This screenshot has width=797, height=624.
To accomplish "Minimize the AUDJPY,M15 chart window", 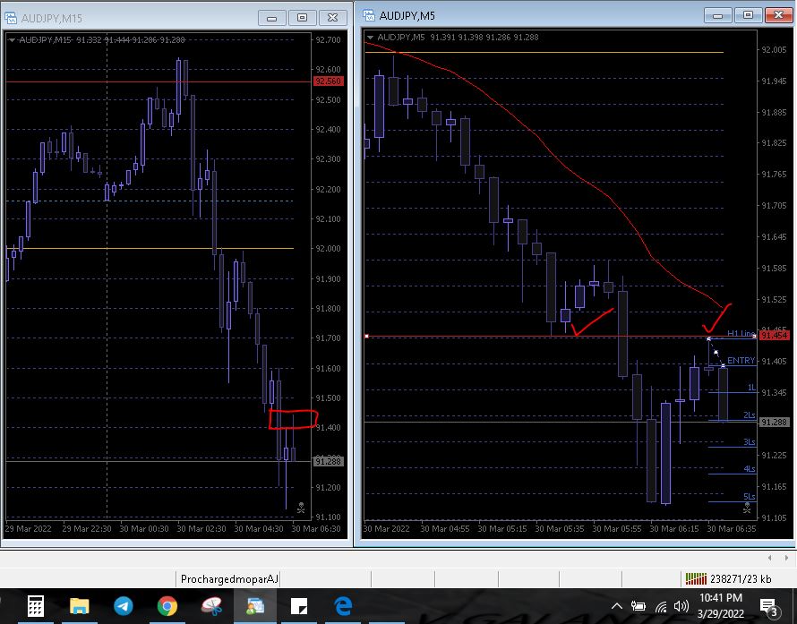I will click(272, 18).
